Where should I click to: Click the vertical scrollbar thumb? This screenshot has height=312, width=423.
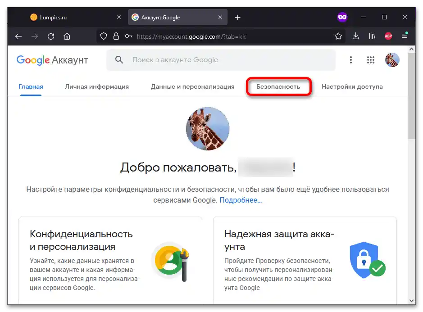coord(411,96)
